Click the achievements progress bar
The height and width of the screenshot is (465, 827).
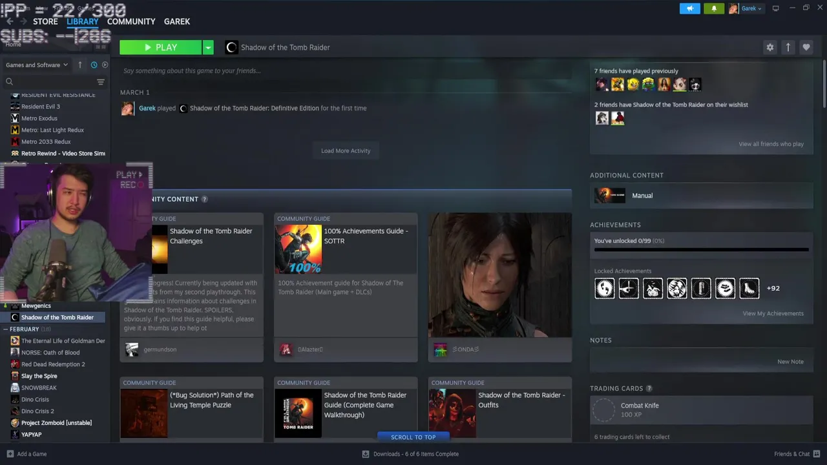point(702,249)
